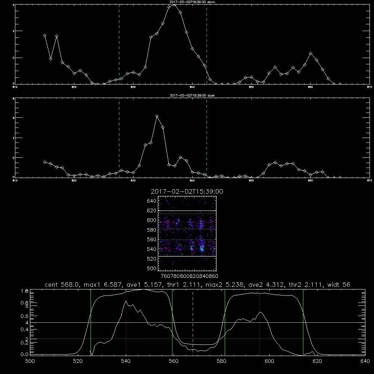Click the left green dashed line in dawn plot
The height and width of the screenshot is (374, 374).
click(x=119, y=44)
